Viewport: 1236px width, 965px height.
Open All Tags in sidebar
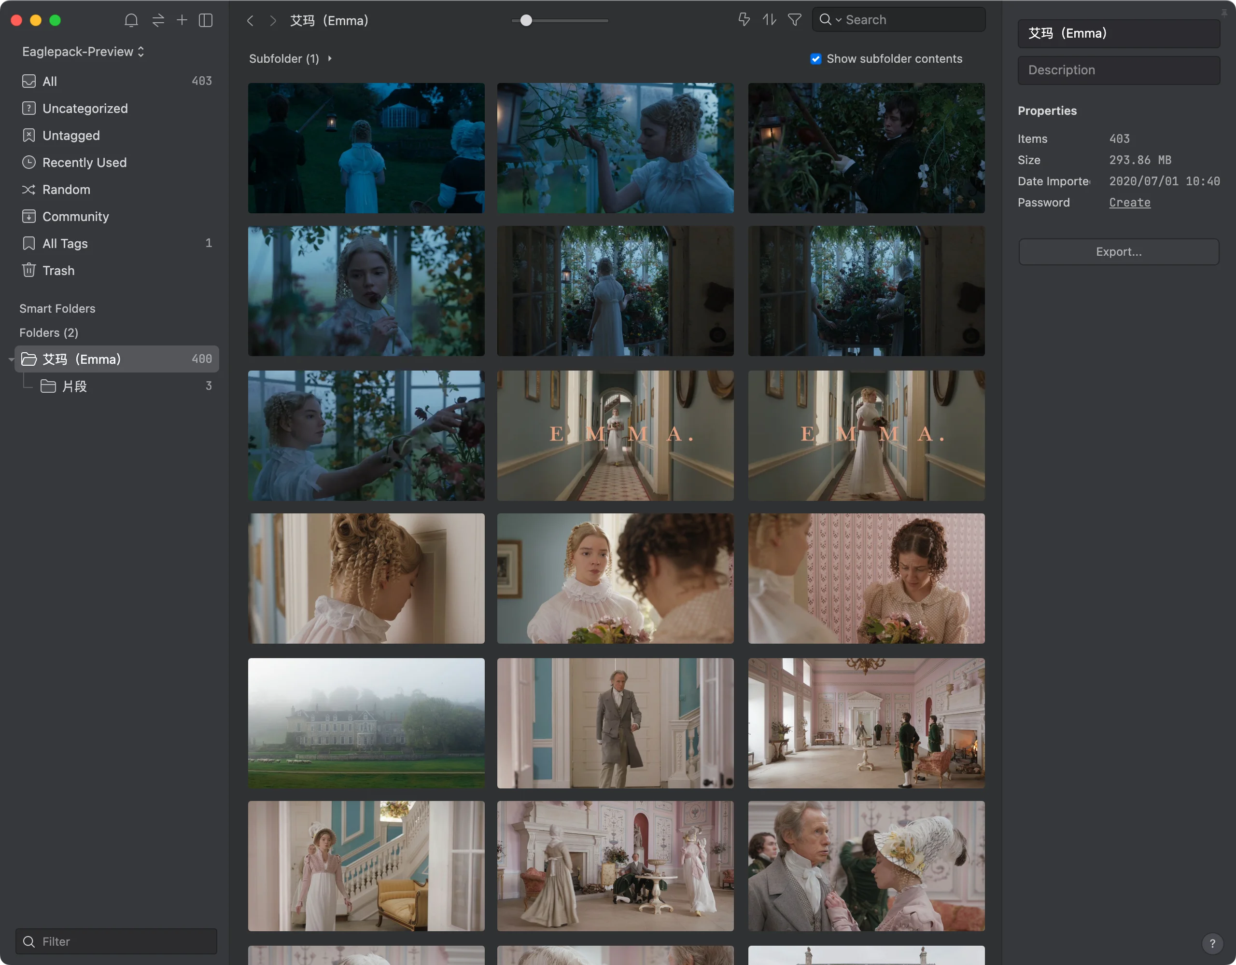(116, 243)
